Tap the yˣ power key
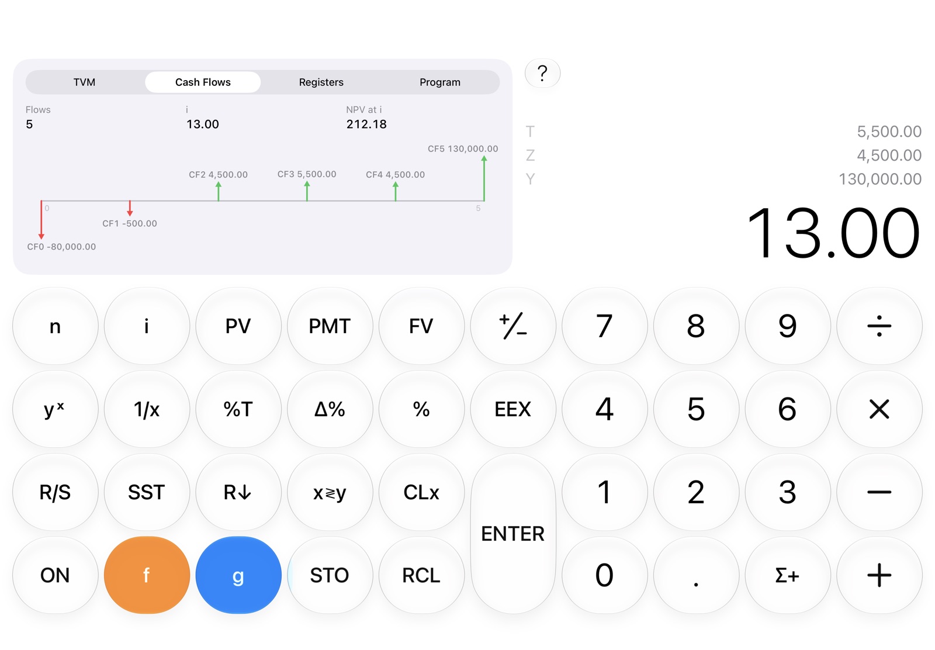Image resolution: width=935 pixels, height=650 pixels. tap(55, 409)
